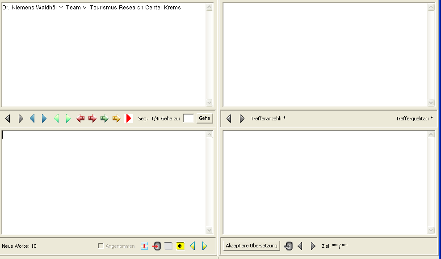Click the right arrow next to Ziel label
Screen dimensions: 441x259
313,246
